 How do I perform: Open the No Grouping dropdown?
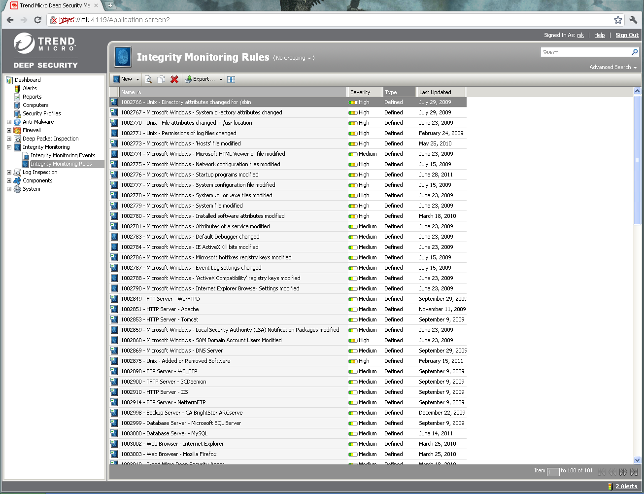pyautogui.click(x=294, y=58)
